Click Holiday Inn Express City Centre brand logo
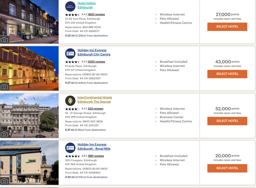 point(70,53)
